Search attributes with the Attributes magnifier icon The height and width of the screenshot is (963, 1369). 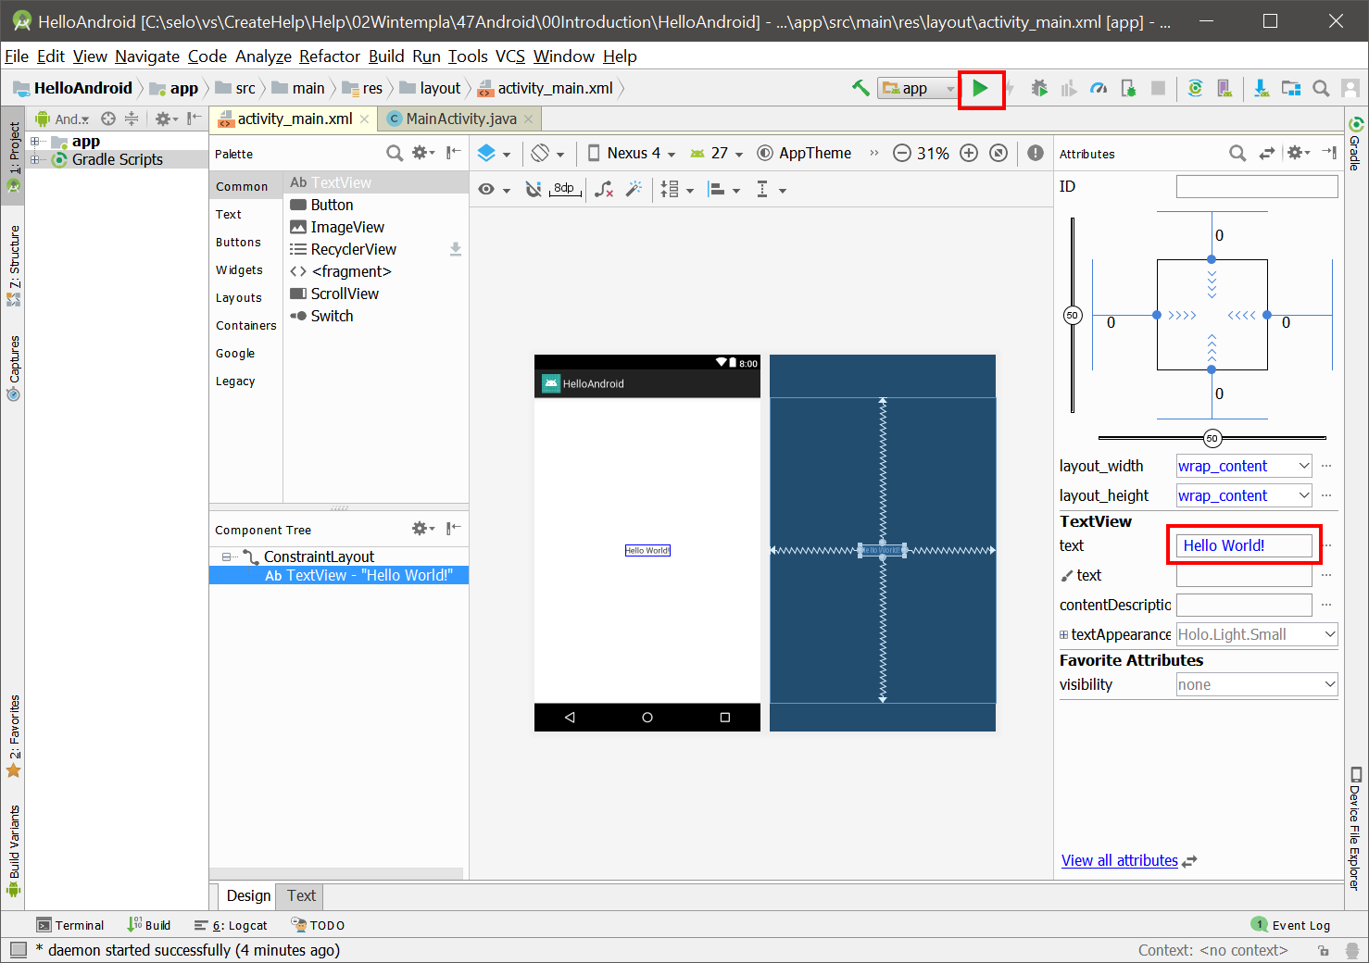(x=1237, y=153)
